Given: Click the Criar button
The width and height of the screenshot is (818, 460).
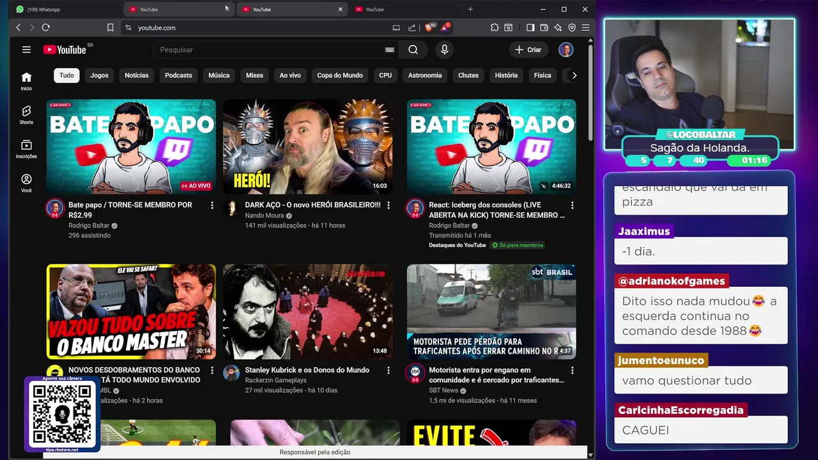Looking at the screenshot, I should point(528,50).
